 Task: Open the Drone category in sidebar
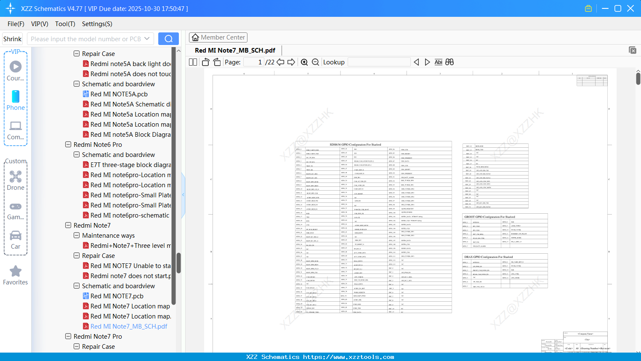pos(16,180)
